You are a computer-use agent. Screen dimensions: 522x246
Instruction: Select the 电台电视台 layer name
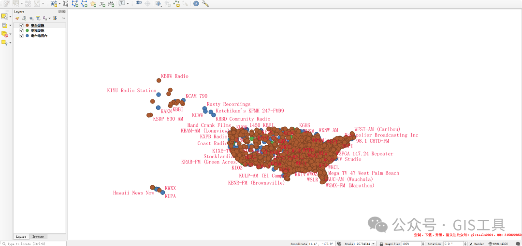pyautogui.click(x=39, y=36)
